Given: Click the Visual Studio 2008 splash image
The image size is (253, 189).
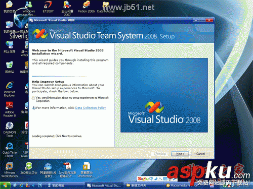Looking at the screenshot, I should (164, 95).
